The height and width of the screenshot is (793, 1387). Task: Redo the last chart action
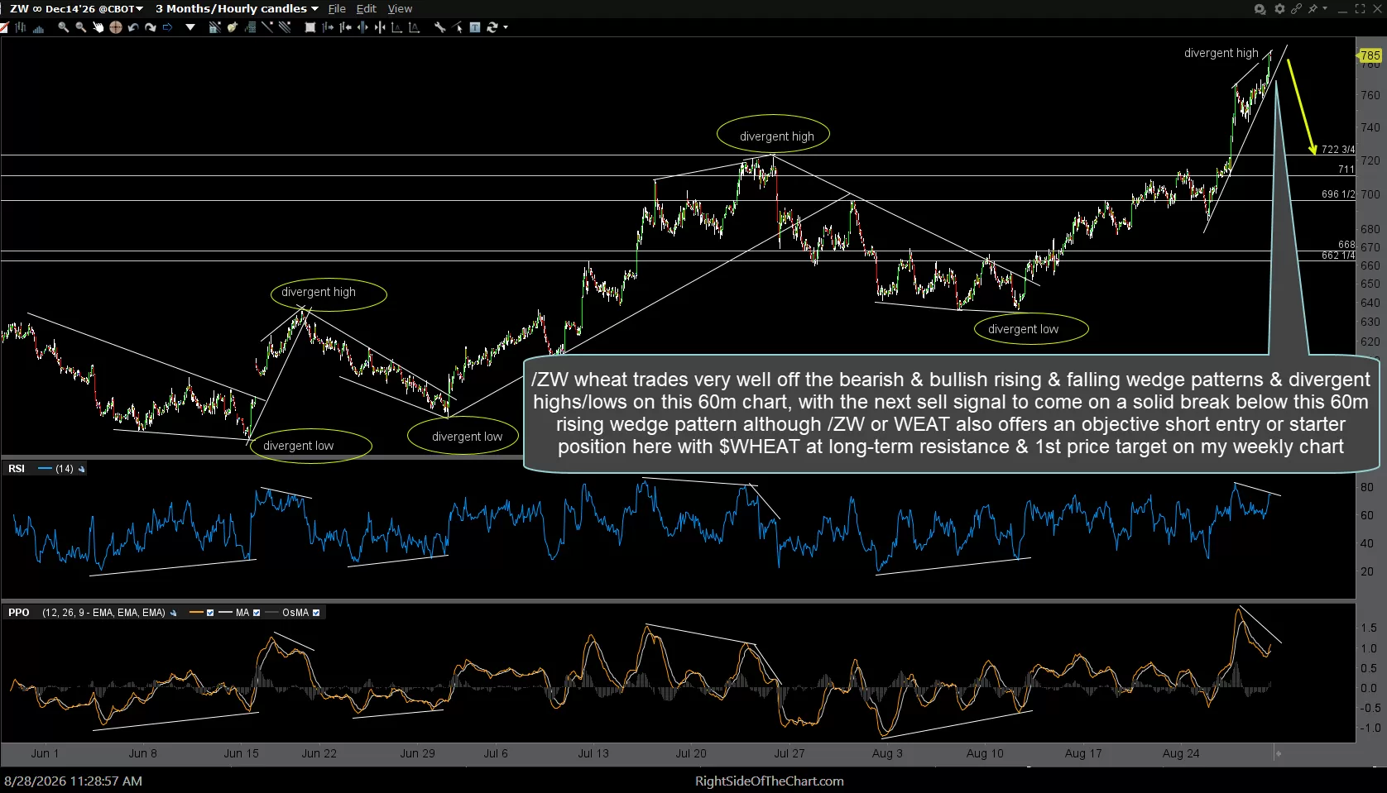[150, 27]
